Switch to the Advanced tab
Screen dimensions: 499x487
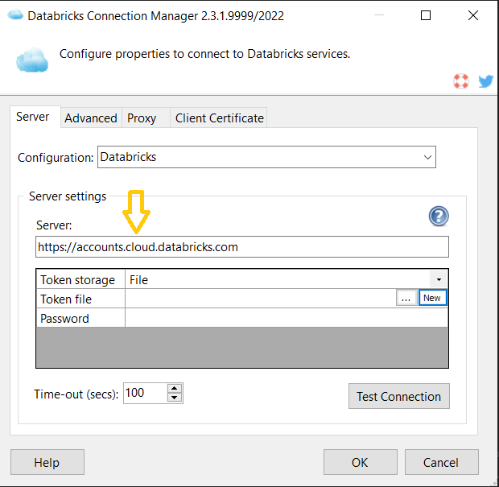[x=91, y=118]
